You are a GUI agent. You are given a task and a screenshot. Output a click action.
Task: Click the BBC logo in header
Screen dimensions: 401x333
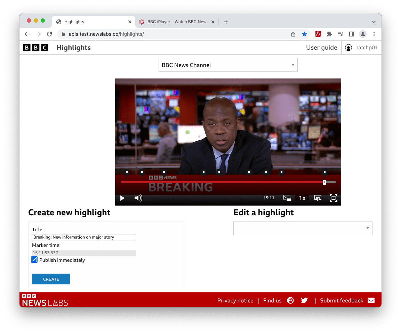coord(36,48)
